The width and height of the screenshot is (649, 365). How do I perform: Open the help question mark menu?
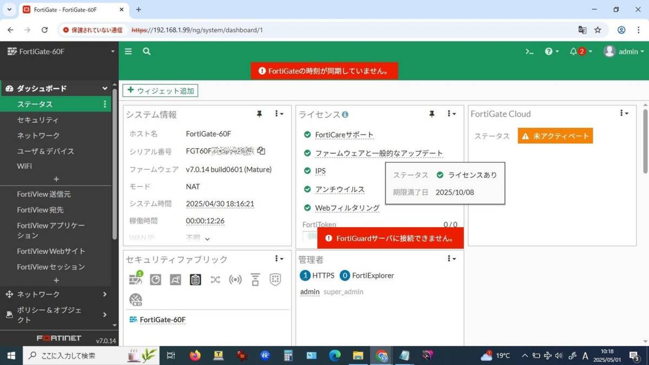coord(552,51)
